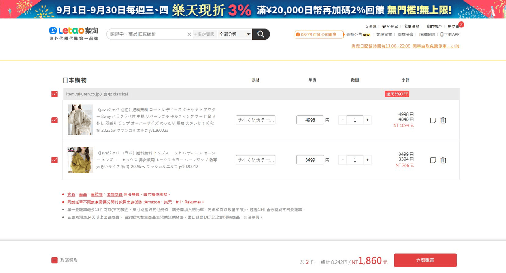The width and height of the screenshot is (506, 273).
Task: Focus the keyword search input
Action: click(x=147, y=34)
